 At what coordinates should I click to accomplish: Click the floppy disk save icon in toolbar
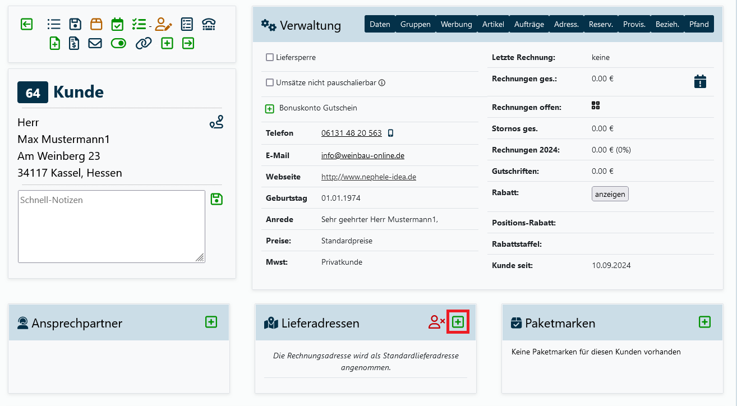[75, 24]
